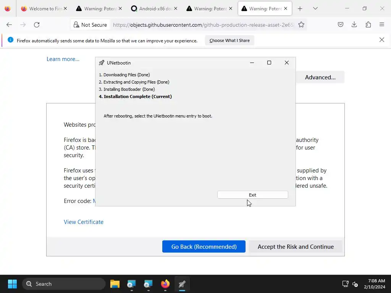Open the Pocket save icon
This screenshot has height=293, width=391.
click(x=340, y=24)
